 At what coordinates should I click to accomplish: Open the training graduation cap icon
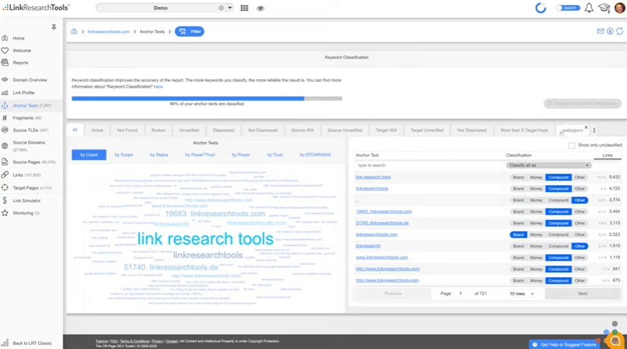pos(604,8)
